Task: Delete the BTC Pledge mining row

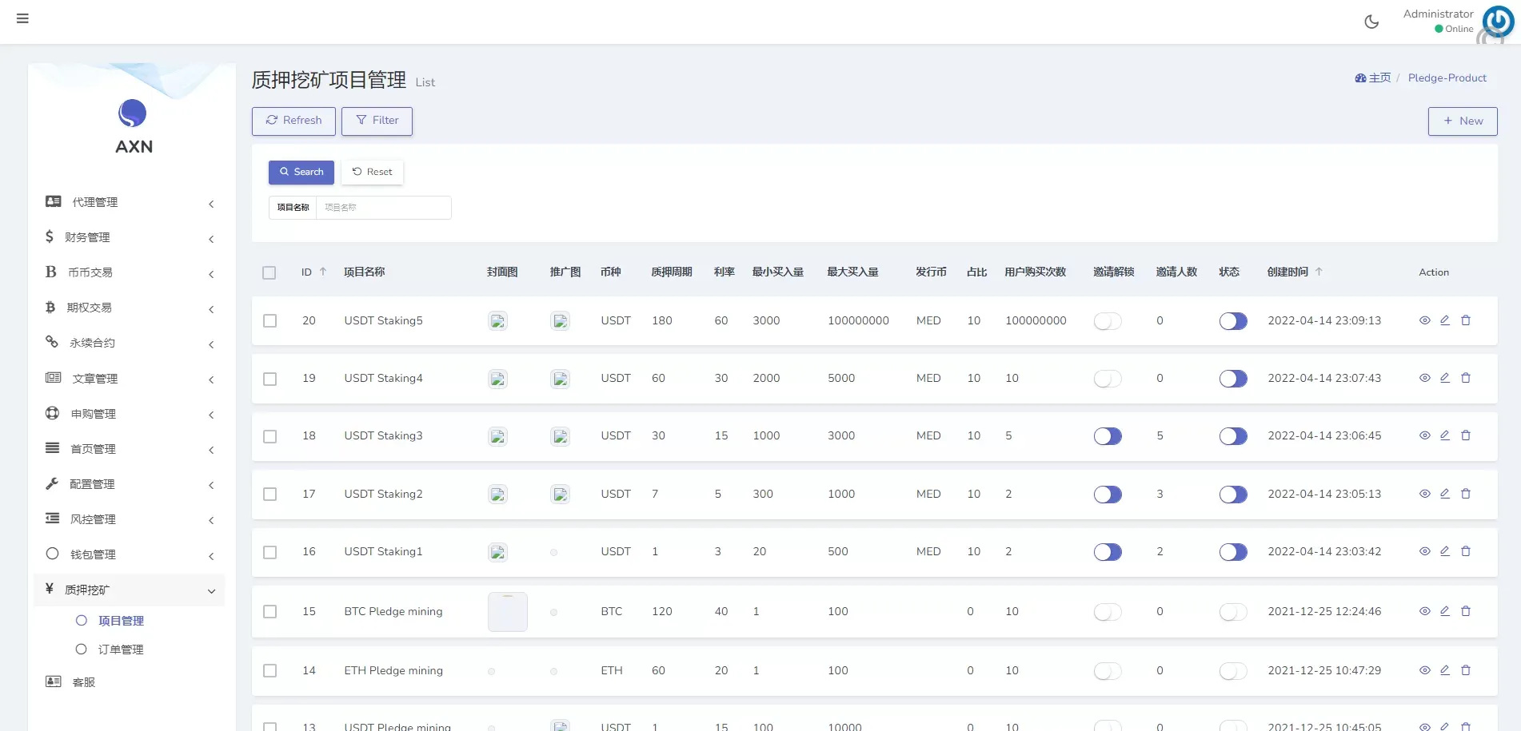Action: (1466, 611)
